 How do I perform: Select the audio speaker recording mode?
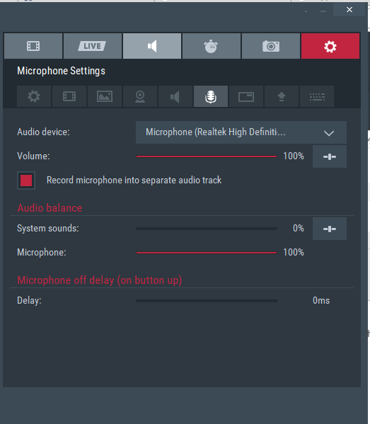(x=152, y=46)
